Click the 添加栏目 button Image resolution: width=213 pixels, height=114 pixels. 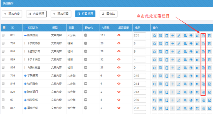tap(61, 14)
